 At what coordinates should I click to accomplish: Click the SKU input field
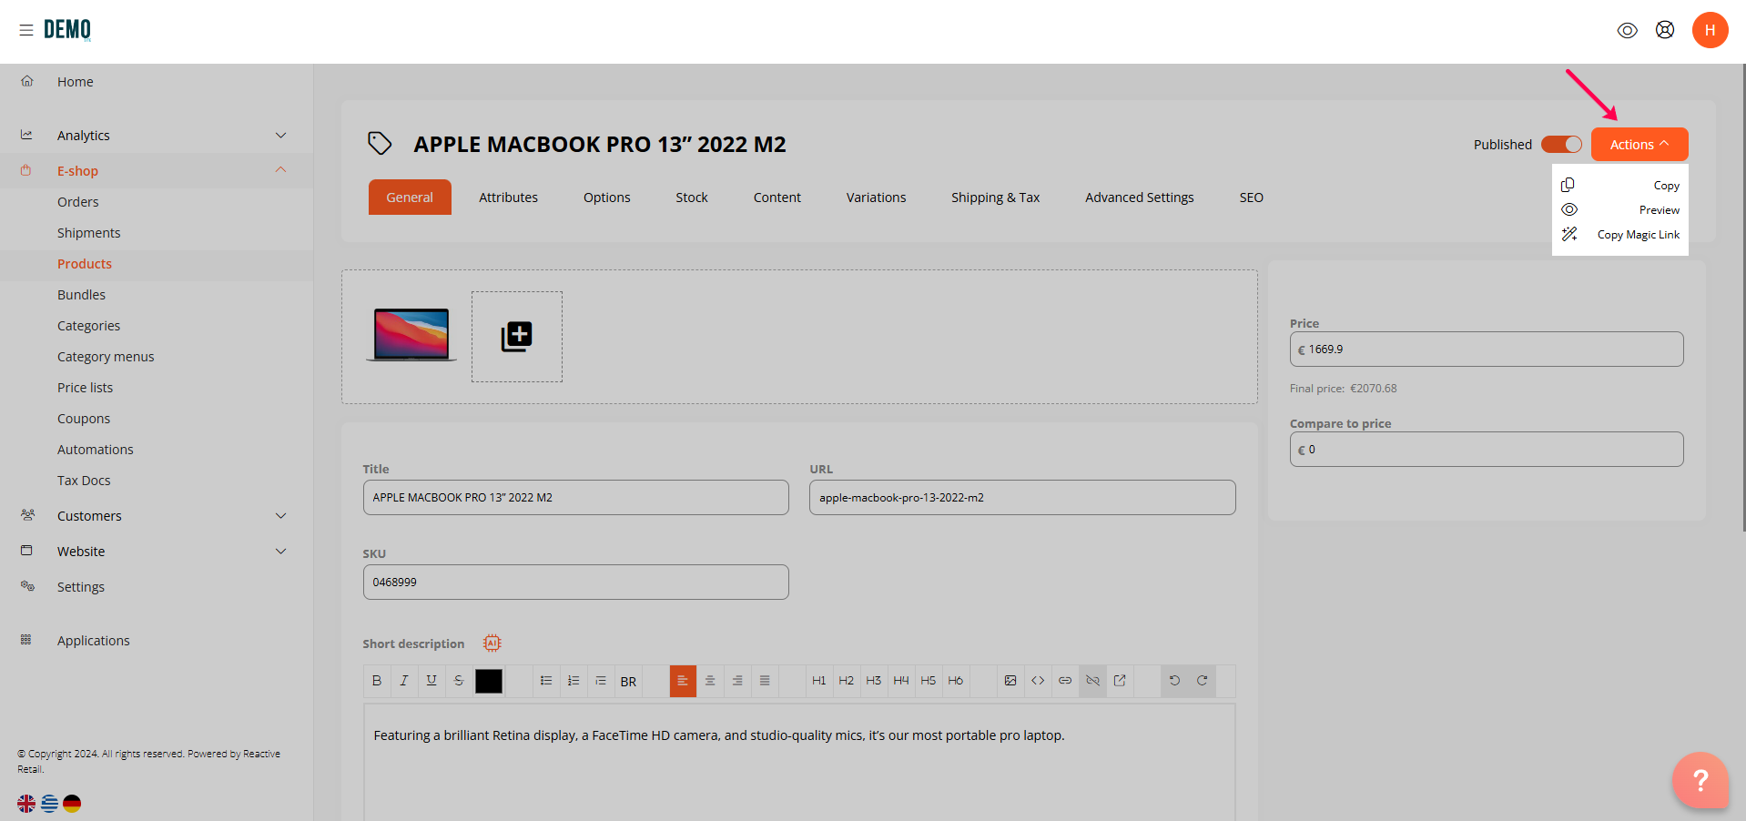click(x=575, y=583)
